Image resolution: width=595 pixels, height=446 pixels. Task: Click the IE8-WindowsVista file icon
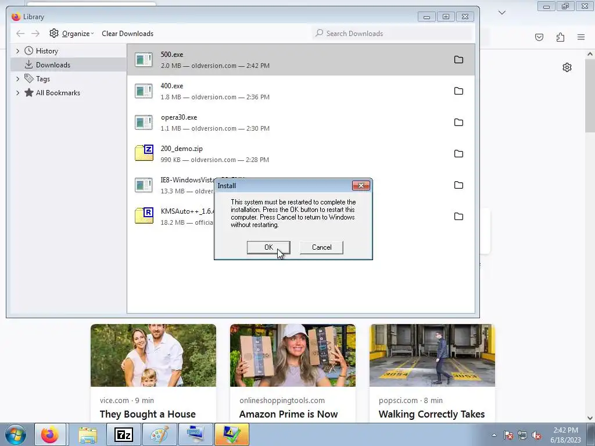(x=144, y=185)
